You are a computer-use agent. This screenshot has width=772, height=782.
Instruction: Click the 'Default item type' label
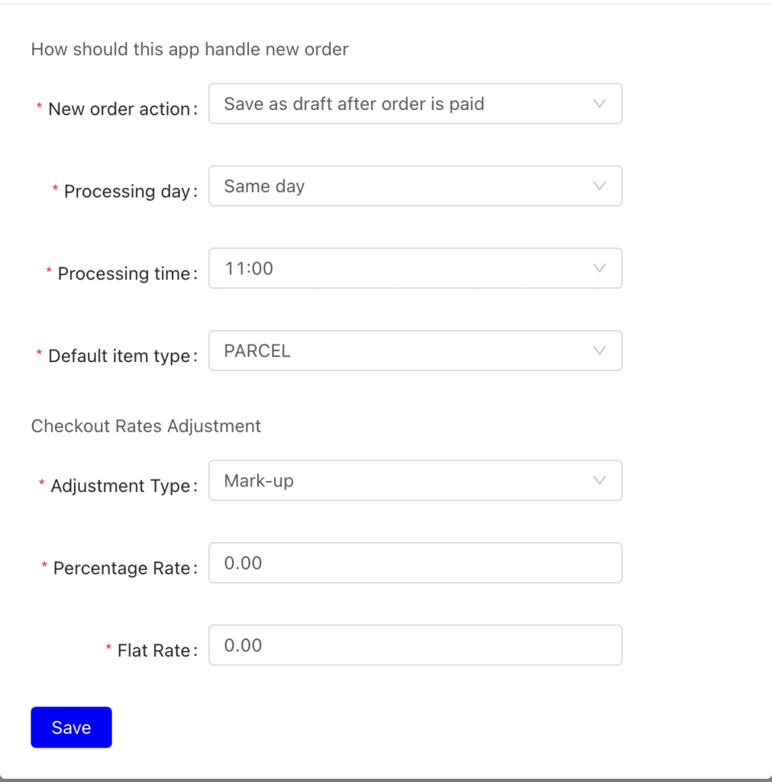[119, 356]
